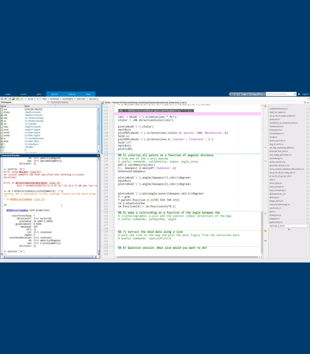Collapse code section fold at line 164
The height and width of the screenshot is (354, 310).
click(x=113, y=248)
